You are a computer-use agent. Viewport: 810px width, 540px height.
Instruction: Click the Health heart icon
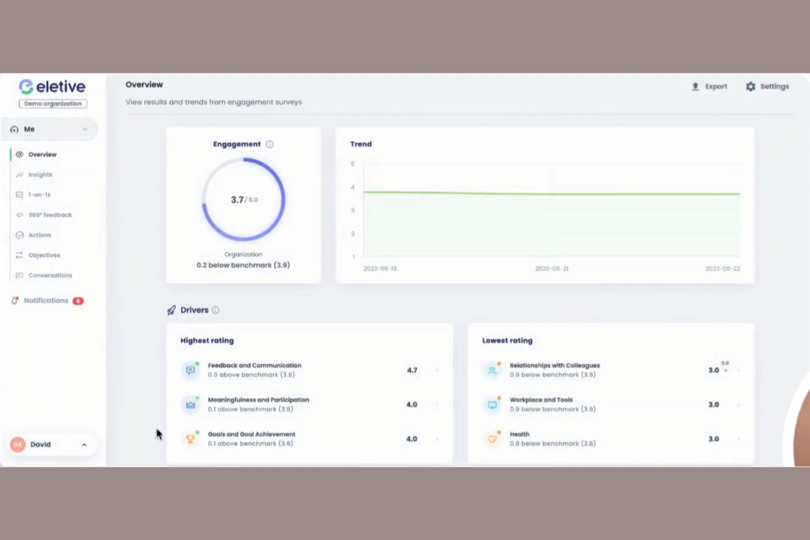click(492, 438)
